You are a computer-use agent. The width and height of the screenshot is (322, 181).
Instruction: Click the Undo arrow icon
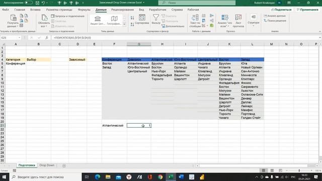click(43, 3)
